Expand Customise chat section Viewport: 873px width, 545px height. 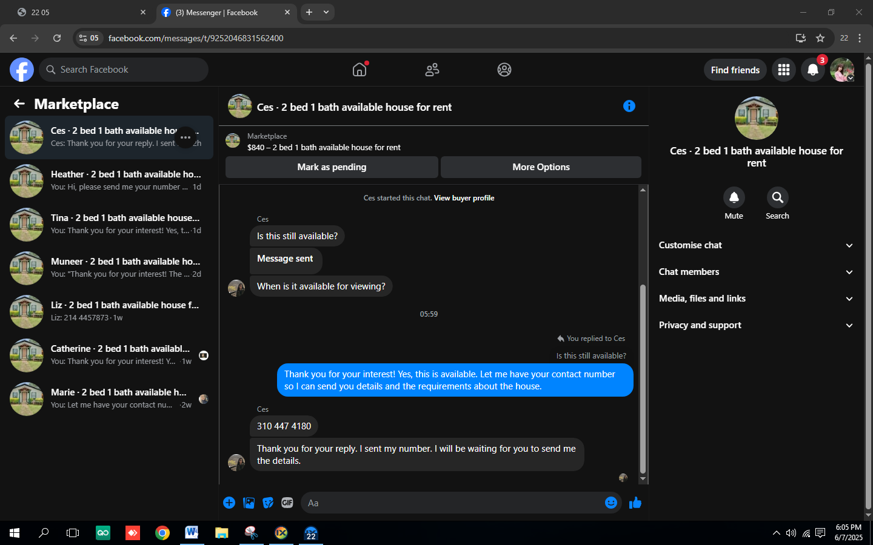pos(756,245)
